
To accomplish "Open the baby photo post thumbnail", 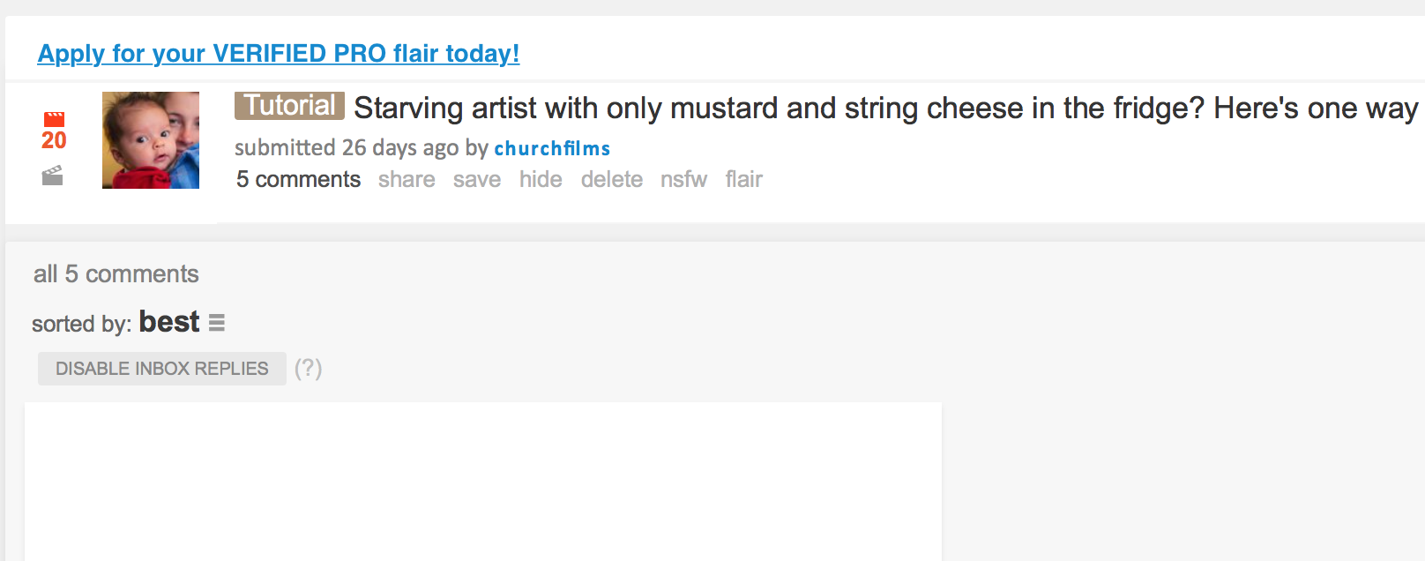I will [x=151, y=140].
